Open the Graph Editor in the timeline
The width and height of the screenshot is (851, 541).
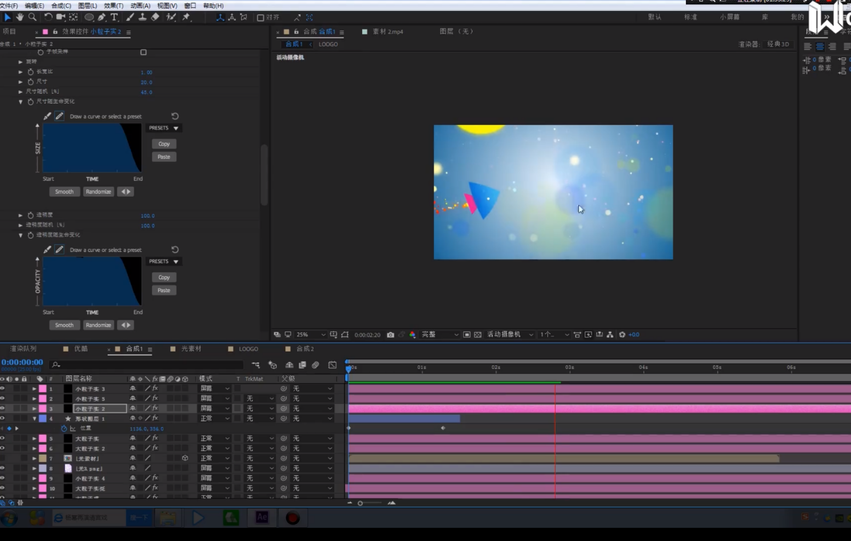(332, 365)
